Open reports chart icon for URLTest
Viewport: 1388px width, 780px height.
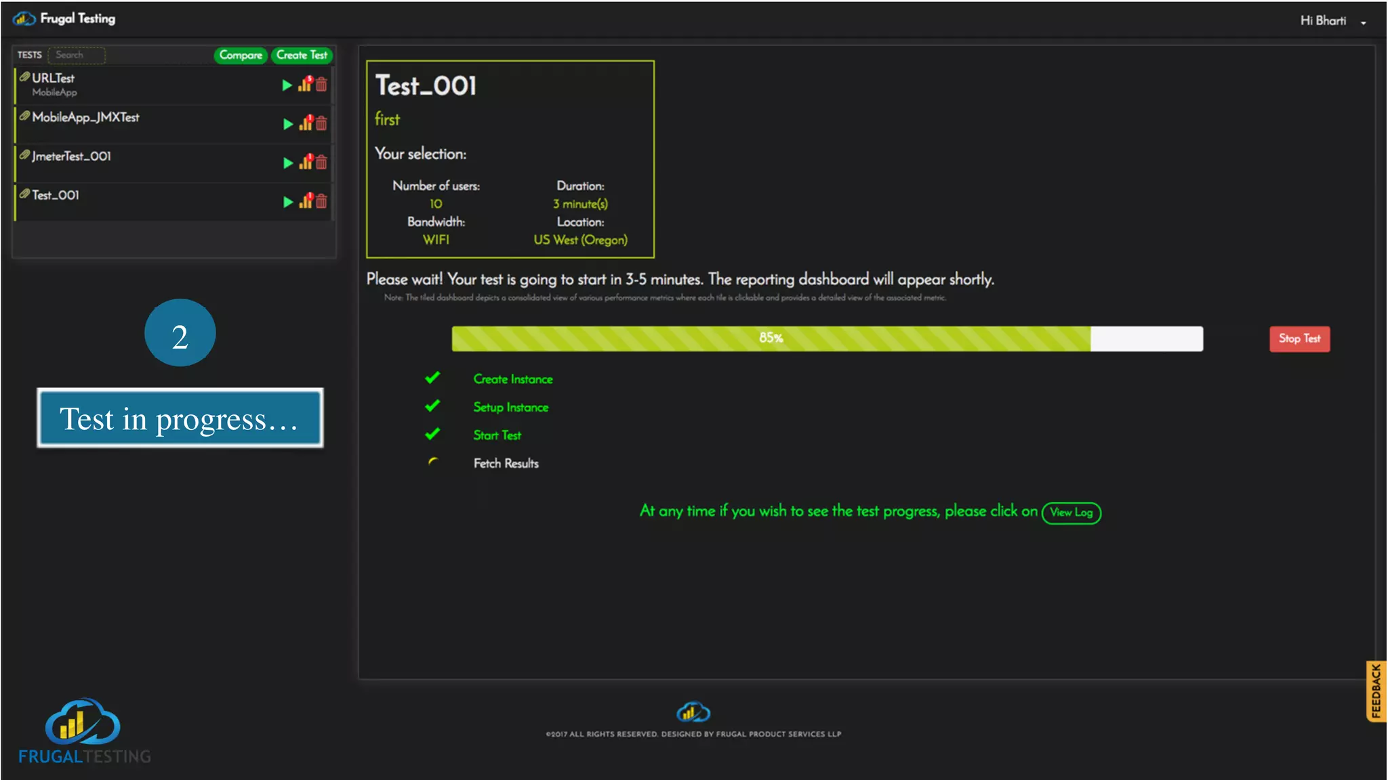(x=305, y=85)
